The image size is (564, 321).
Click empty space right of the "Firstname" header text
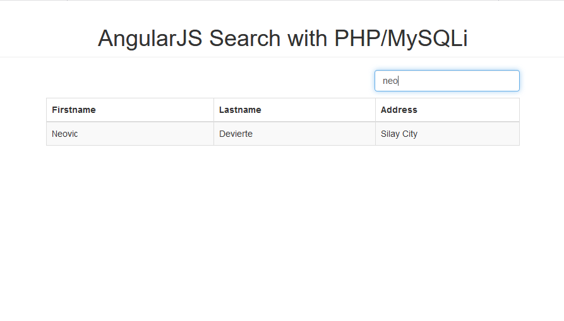(x=155, y=110)
